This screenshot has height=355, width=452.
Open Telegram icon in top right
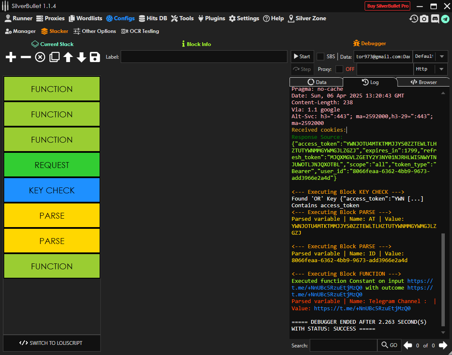click(x=445, y=19)
